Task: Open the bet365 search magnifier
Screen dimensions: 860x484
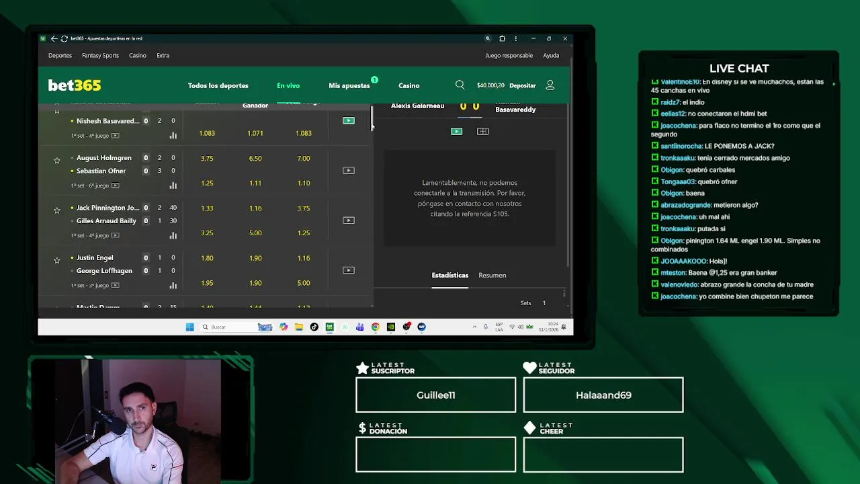Action: 460,85
